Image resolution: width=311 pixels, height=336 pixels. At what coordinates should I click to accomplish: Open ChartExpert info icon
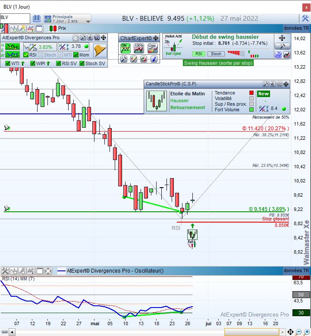click(154, 59)
